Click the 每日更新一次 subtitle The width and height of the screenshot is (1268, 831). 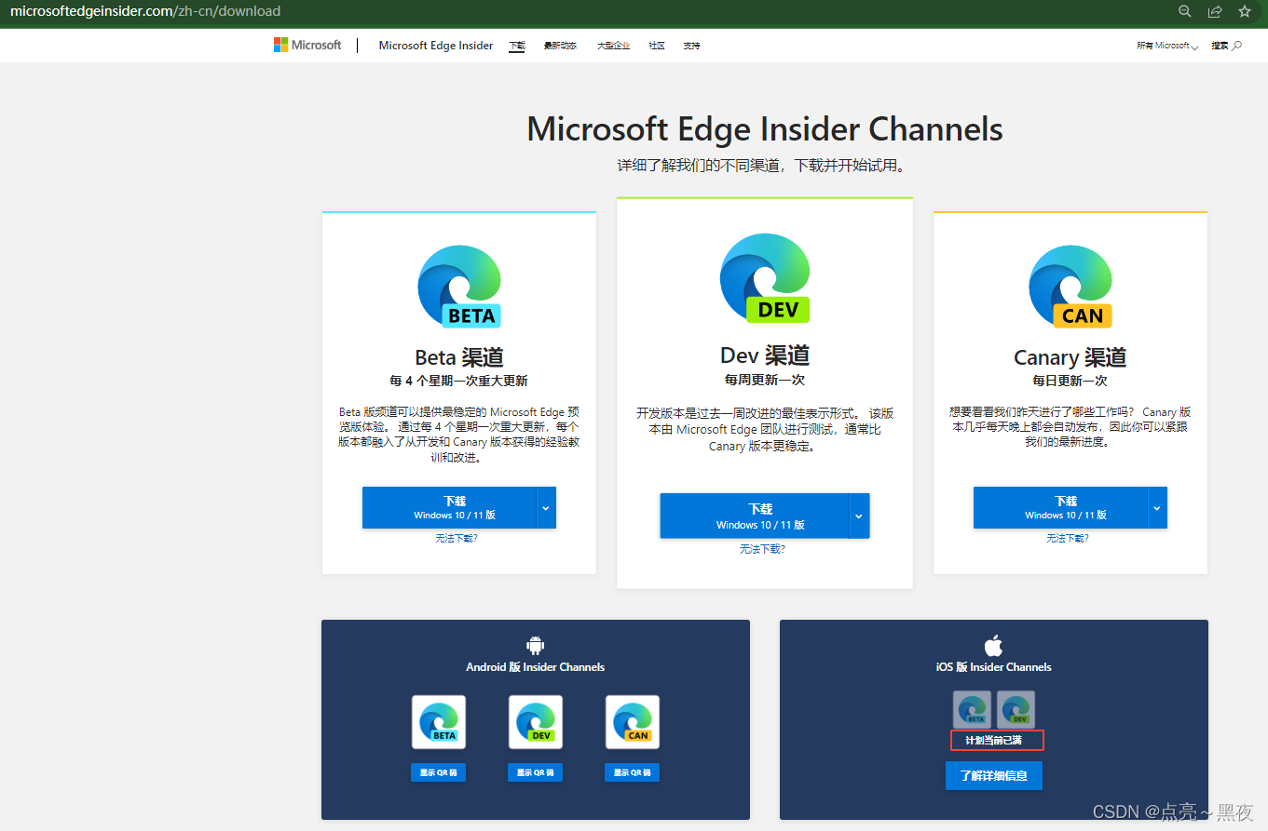tap(1070, 381)
